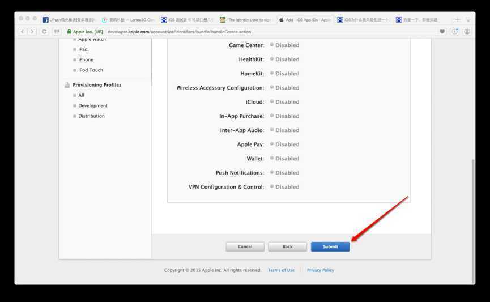Image resolution: width=490 pixels, height=302 pixels.
Task: Reload the page with the refresh icon
Action: click(x=44, y=32)
